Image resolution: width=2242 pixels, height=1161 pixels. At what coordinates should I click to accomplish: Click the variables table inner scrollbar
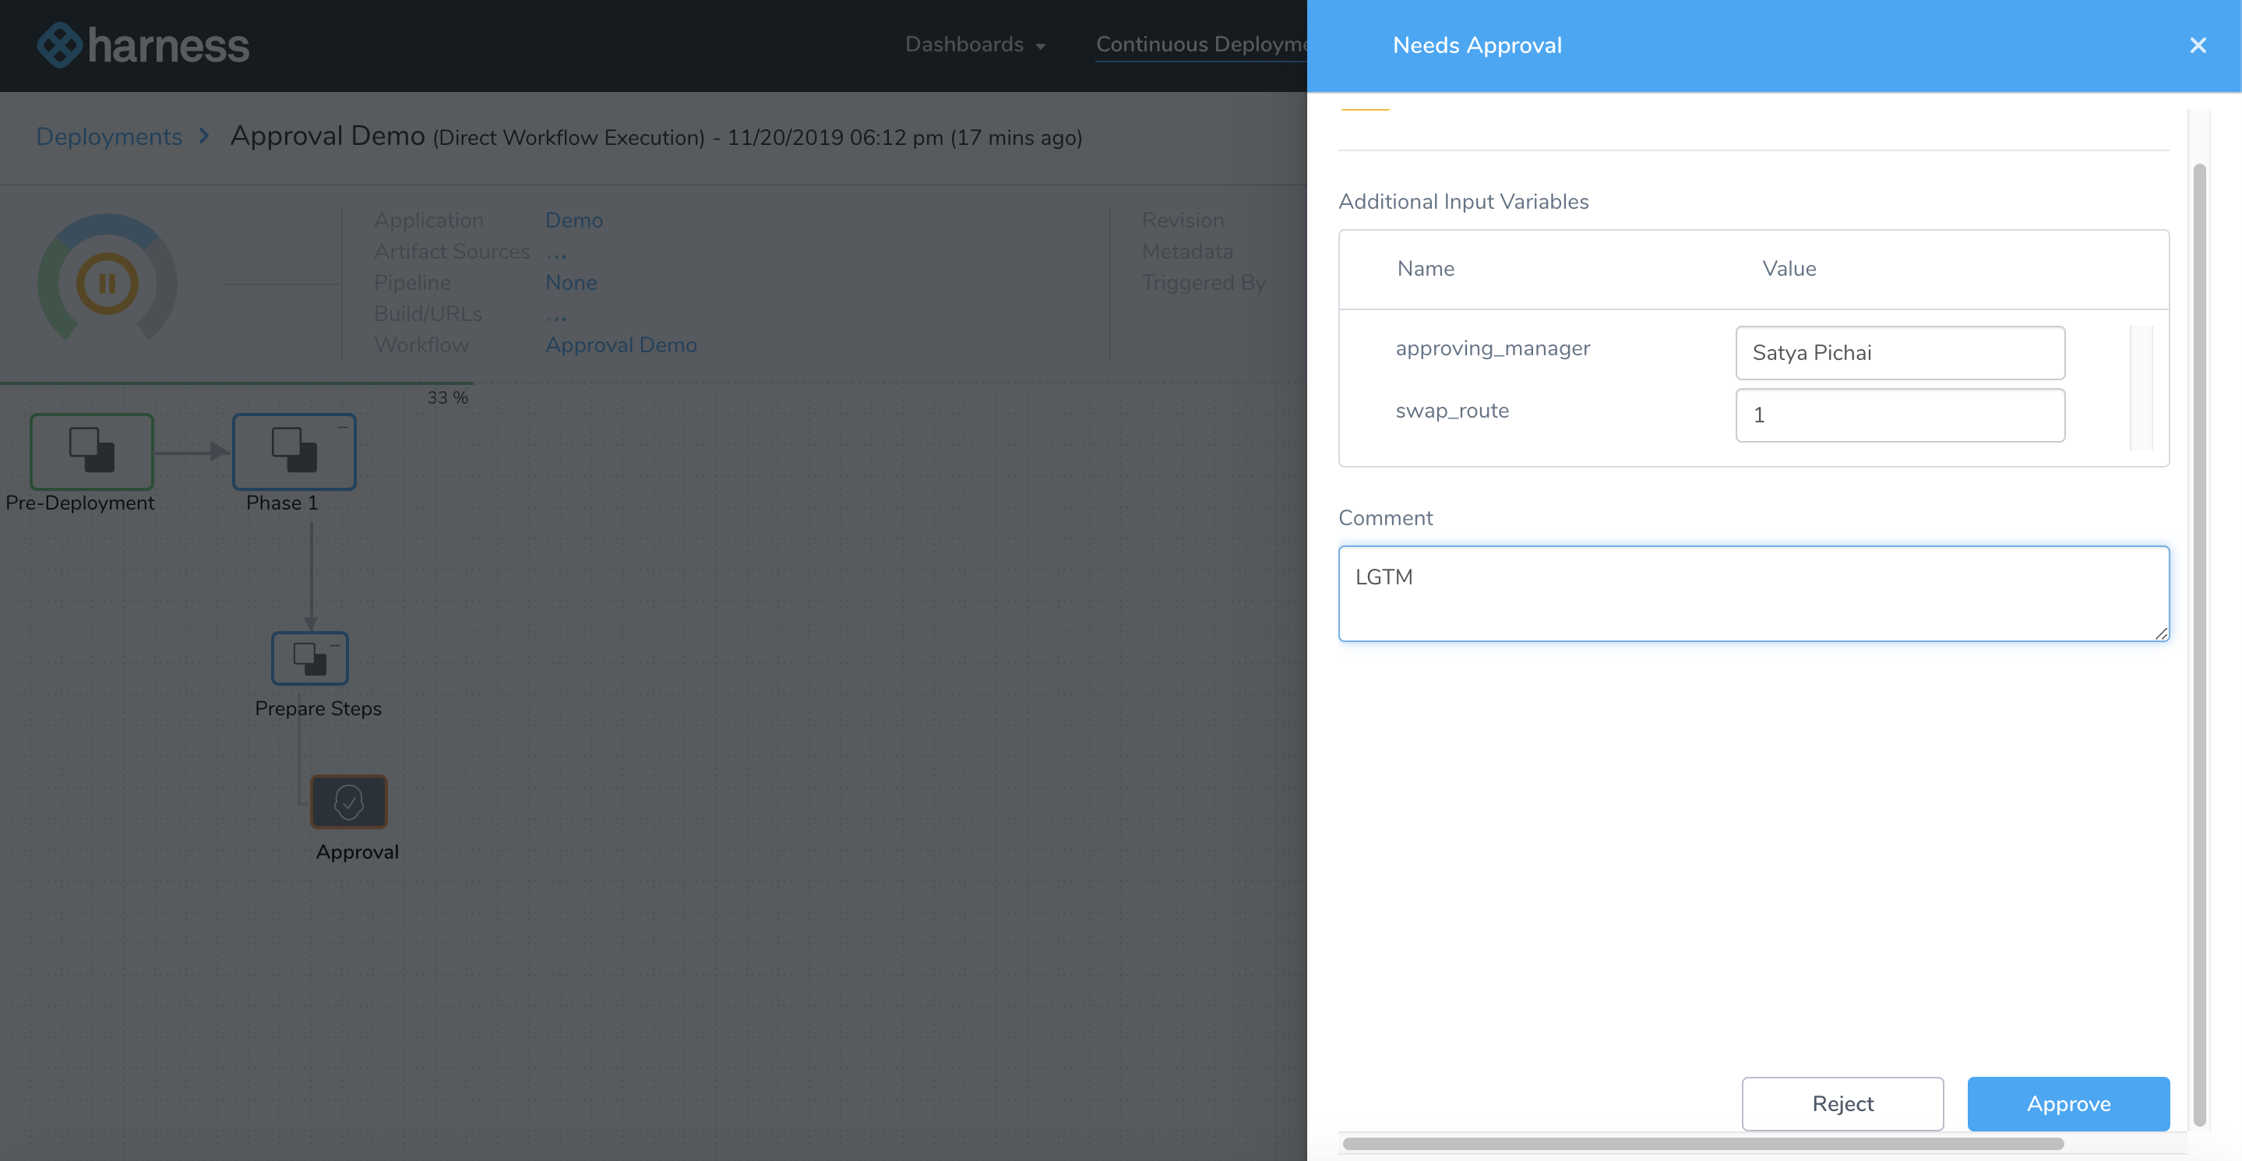[2141, 388]
